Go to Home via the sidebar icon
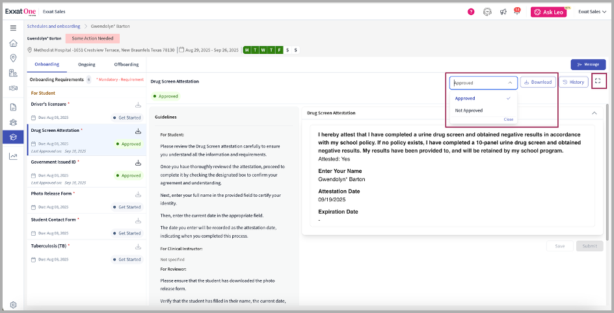Image resolution: width=614 pixels, height=313 pixels. point(13,43)
